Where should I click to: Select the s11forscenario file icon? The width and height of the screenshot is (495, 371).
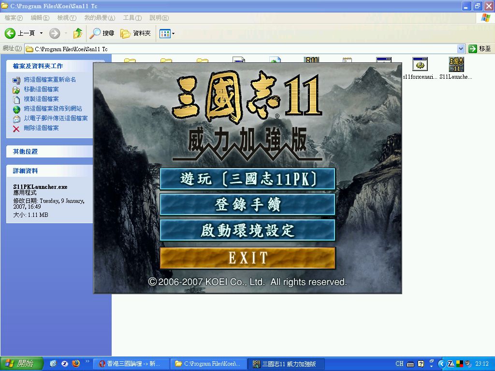(x=420, y=65)
